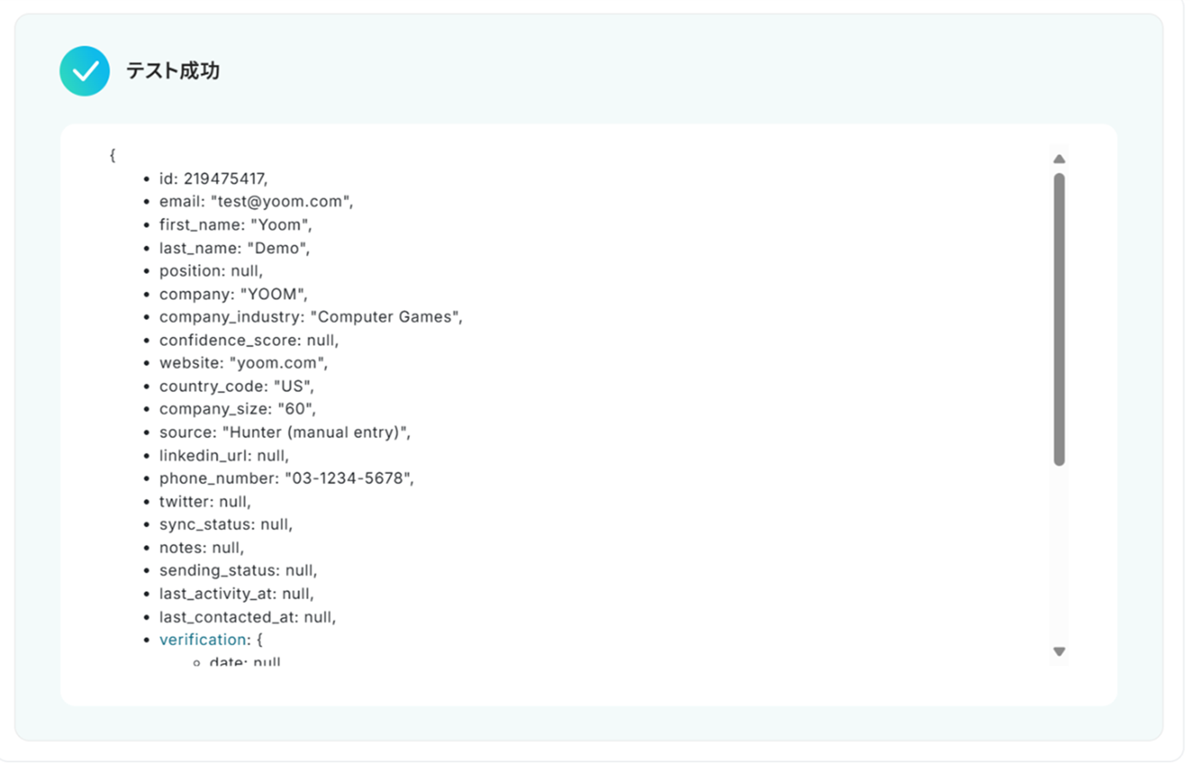Collapse the verification object key
The height and width of the screenshot is (763, 1191).
coord(202,639)
